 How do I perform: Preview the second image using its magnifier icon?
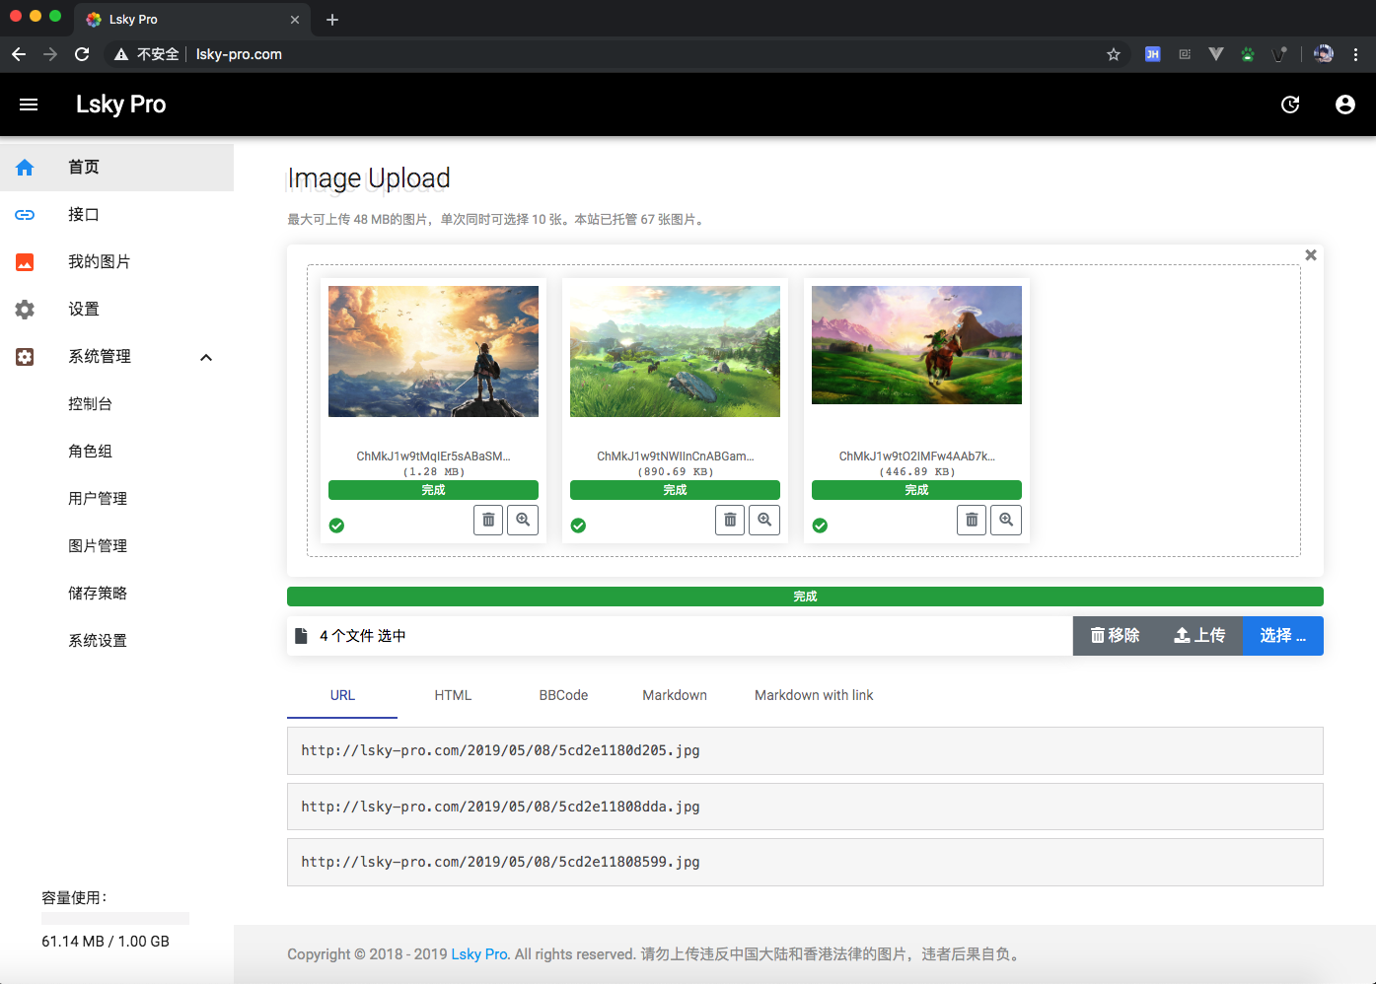[764, 520]
